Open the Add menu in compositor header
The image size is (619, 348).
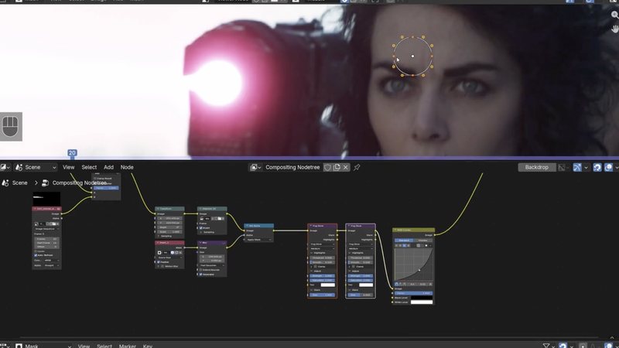click(x=108, y=167)
